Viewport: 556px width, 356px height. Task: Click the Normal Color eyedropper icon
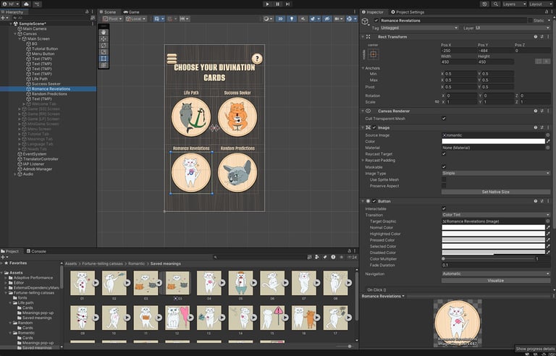(x=548, y=227)
